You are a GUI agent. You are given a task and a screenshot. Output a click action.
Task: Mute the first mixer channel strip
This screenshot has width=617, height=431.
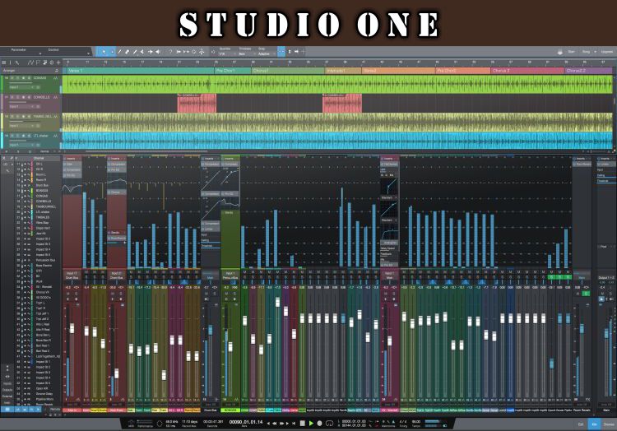(68, 294)
